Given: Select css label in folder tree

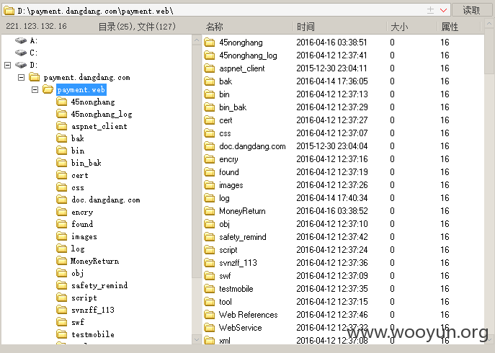Looking at the screenshot, I should pyautogui.click(x=78, y=187).
